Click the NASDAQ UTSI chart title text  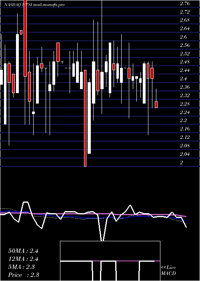point(34,5)
